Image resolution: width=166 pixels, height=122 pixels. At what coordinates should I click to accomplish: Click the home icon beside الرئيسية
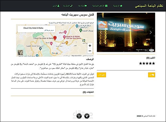[121, 6]
